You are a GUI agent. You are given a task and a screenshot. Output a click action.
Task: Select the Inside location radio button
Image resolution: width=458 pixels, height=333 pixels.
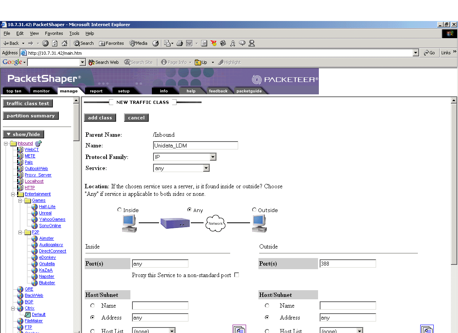tap(120, 210)
